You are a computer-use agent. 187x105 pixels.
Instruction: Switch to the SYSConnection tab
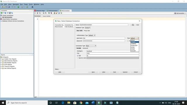coord(52,11)
